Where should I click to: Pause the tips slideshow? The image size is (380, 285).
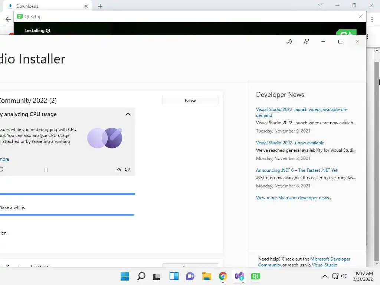click(46, 170)
